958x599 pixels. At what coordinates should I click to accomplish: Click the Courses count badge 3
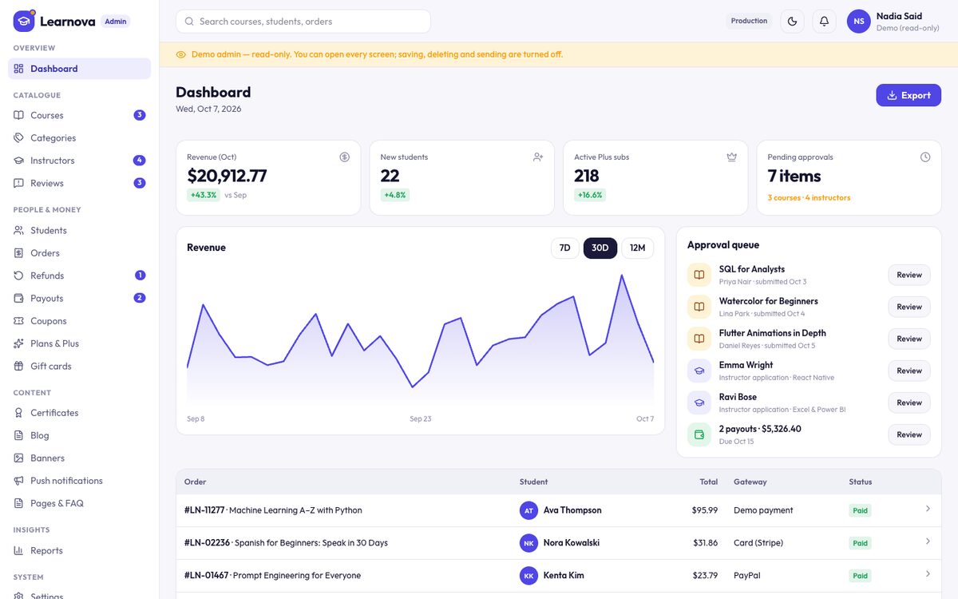(140, 115)
